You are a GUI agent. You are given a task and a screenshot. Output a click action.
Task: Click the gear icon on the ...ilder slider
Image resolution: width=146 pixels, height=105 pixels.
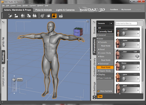coord(138,52)
